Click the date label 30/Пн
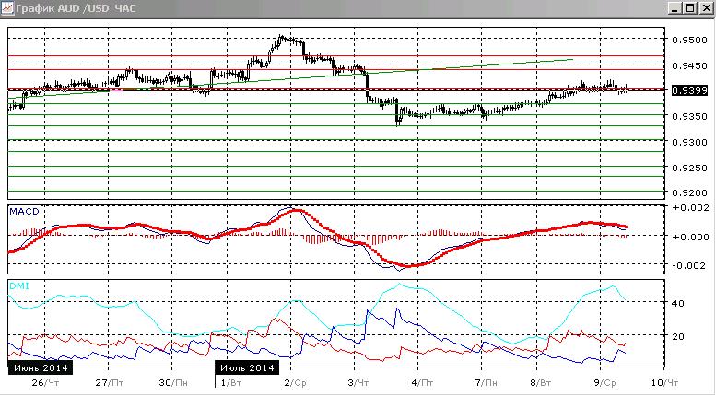 click(173, 382)
